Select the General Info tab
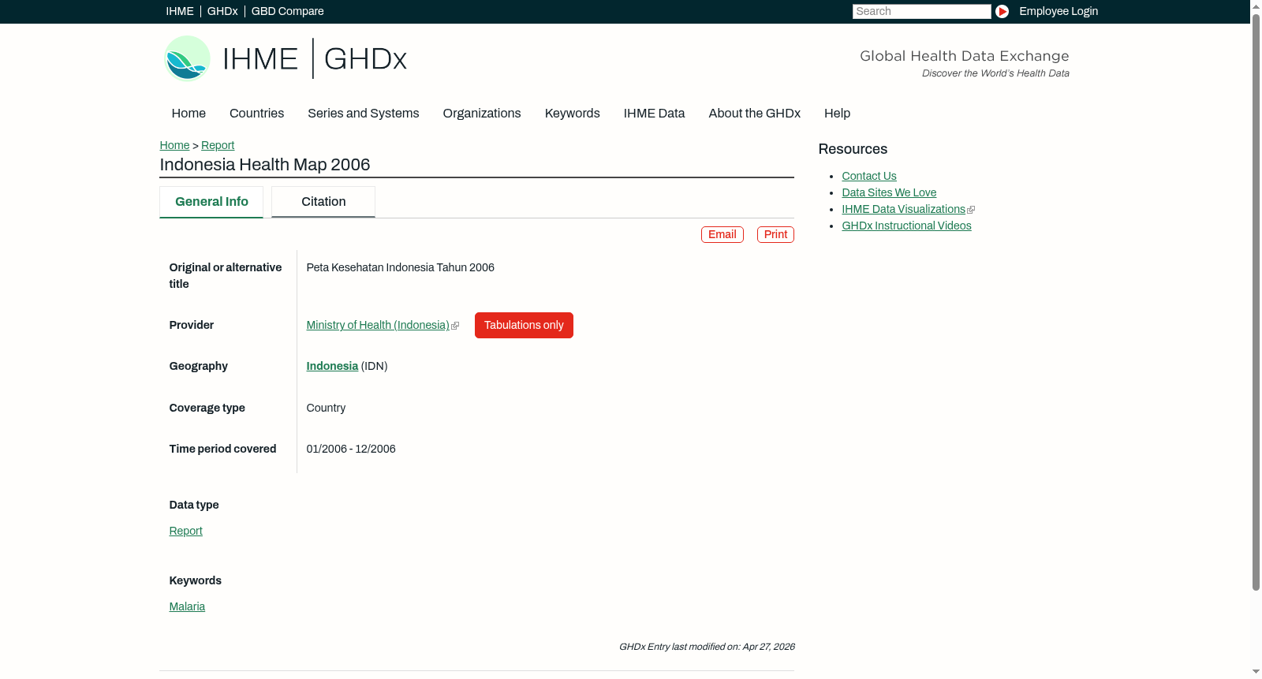This screenshot has width=1262, height=679. pos(211,202)
